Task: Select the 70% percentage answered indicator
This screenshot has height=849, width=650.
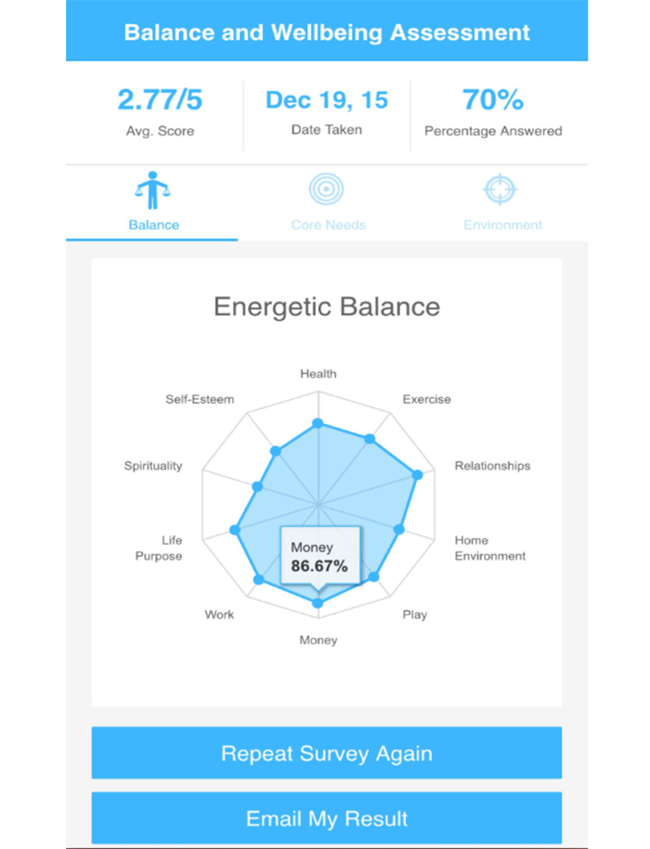Action: [x=492, y=99]
